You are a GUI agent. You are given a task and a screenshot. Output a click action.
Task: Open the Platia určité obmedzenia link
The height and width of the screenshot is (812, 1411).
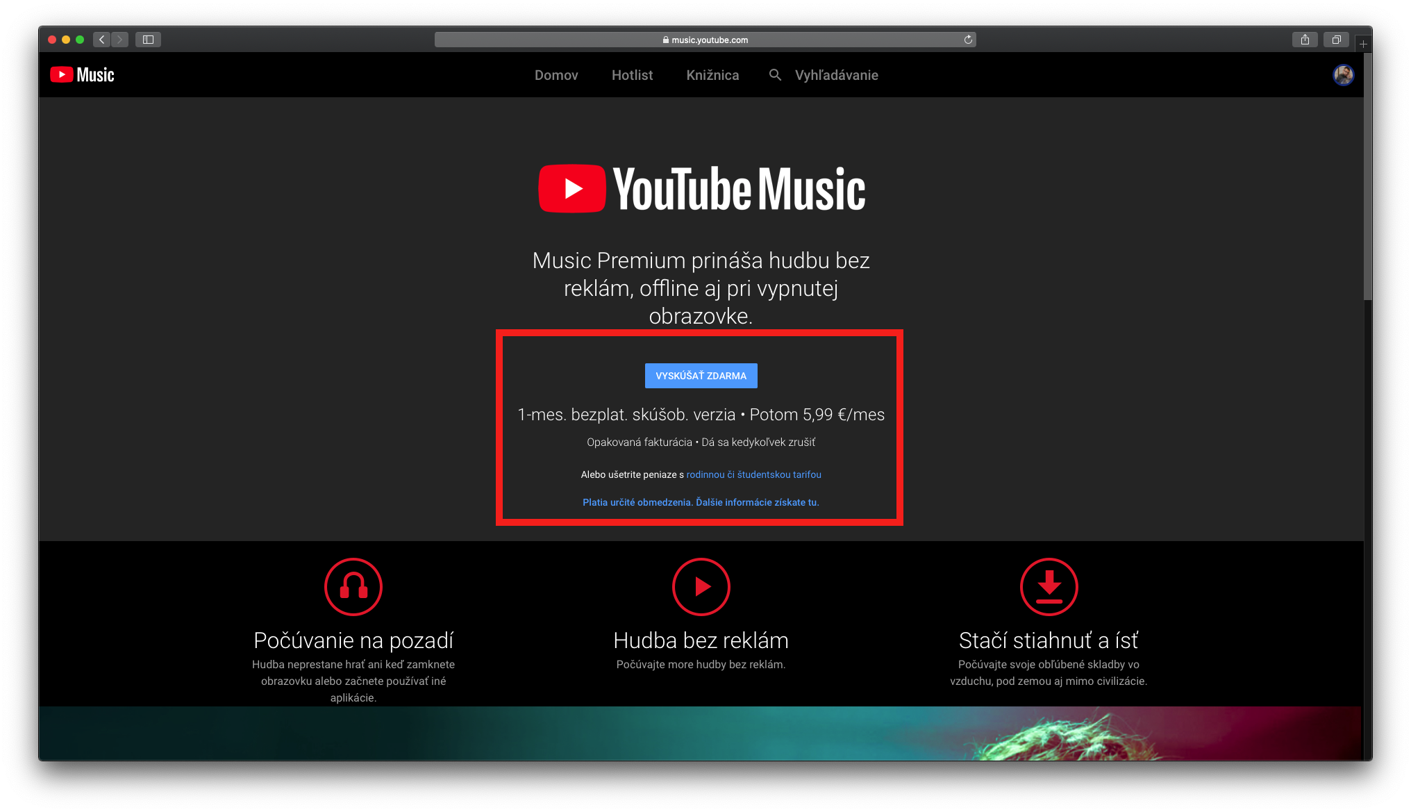click(701, 502)
